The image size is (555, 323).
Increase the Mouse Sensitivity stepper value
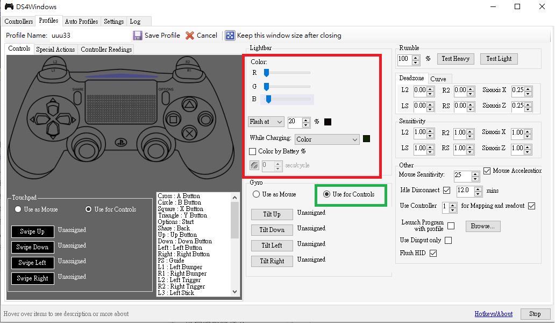[x=475, y=174]
